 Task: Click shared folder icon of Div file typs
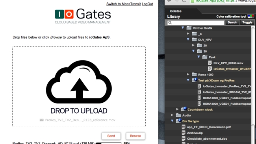179,121
